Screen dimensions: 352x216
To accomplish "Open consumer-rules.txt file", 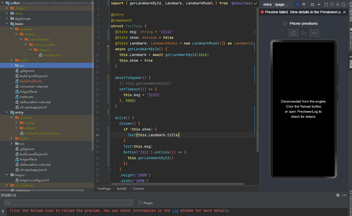I will (32, 86).
